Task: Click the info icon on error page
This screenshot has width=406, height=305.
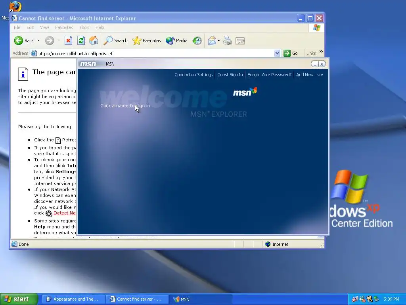Action: click(x=23, y=74)
